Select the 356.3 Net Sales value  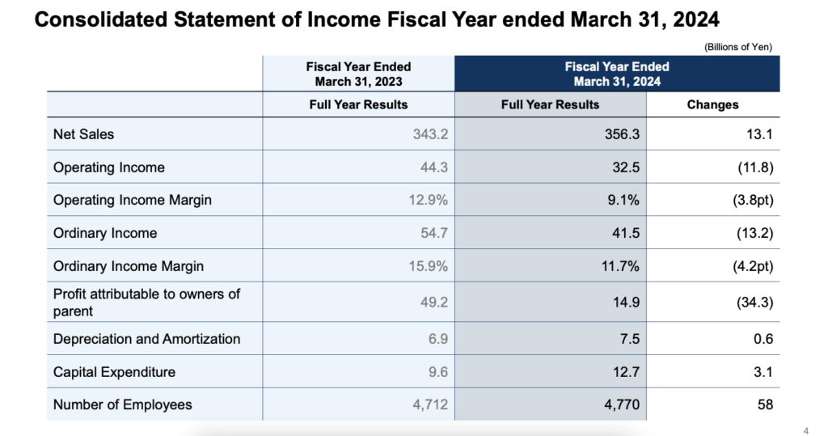[x=623, y=134]
